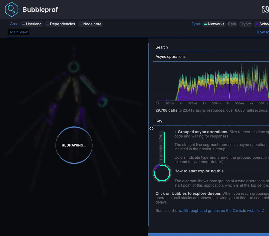Select the teal bubble right of center
Screen dimensions: 269x236
tap(103, 102)
